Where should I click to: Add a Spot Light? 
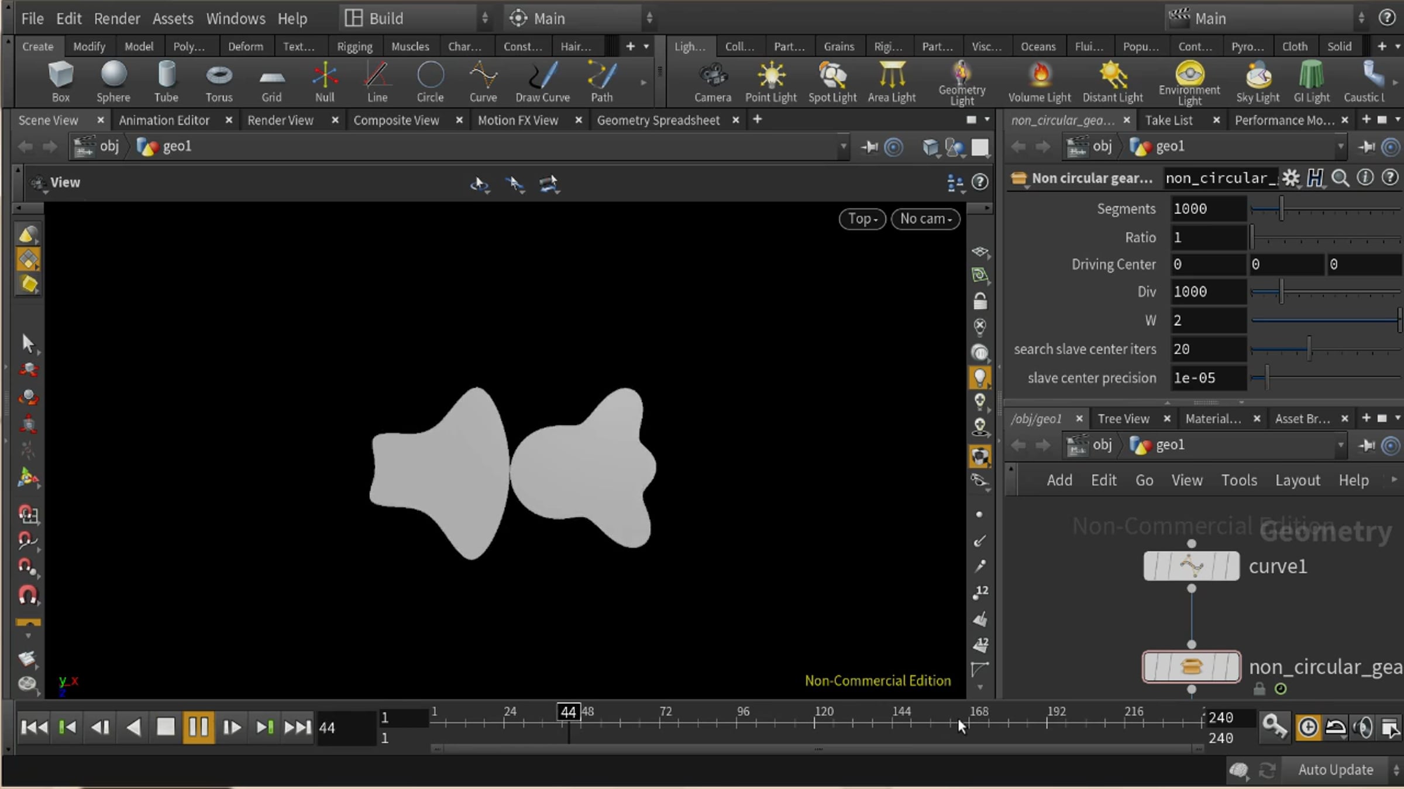point(832,82)
